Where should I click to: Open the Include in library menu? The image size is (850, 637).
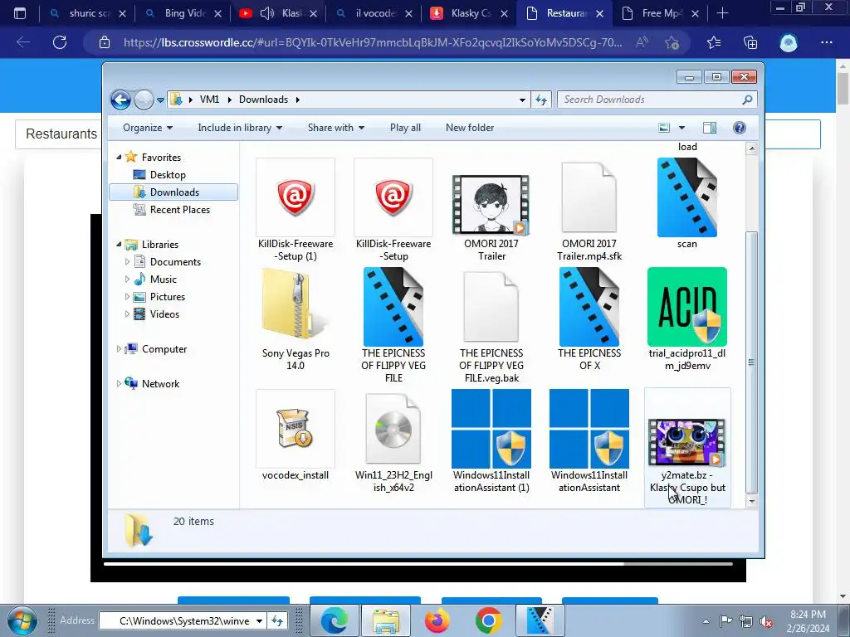240,128
